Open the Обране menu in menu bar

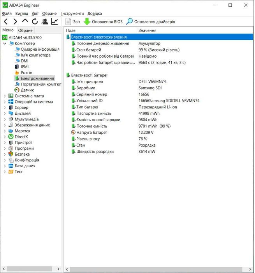coord(49,13)
